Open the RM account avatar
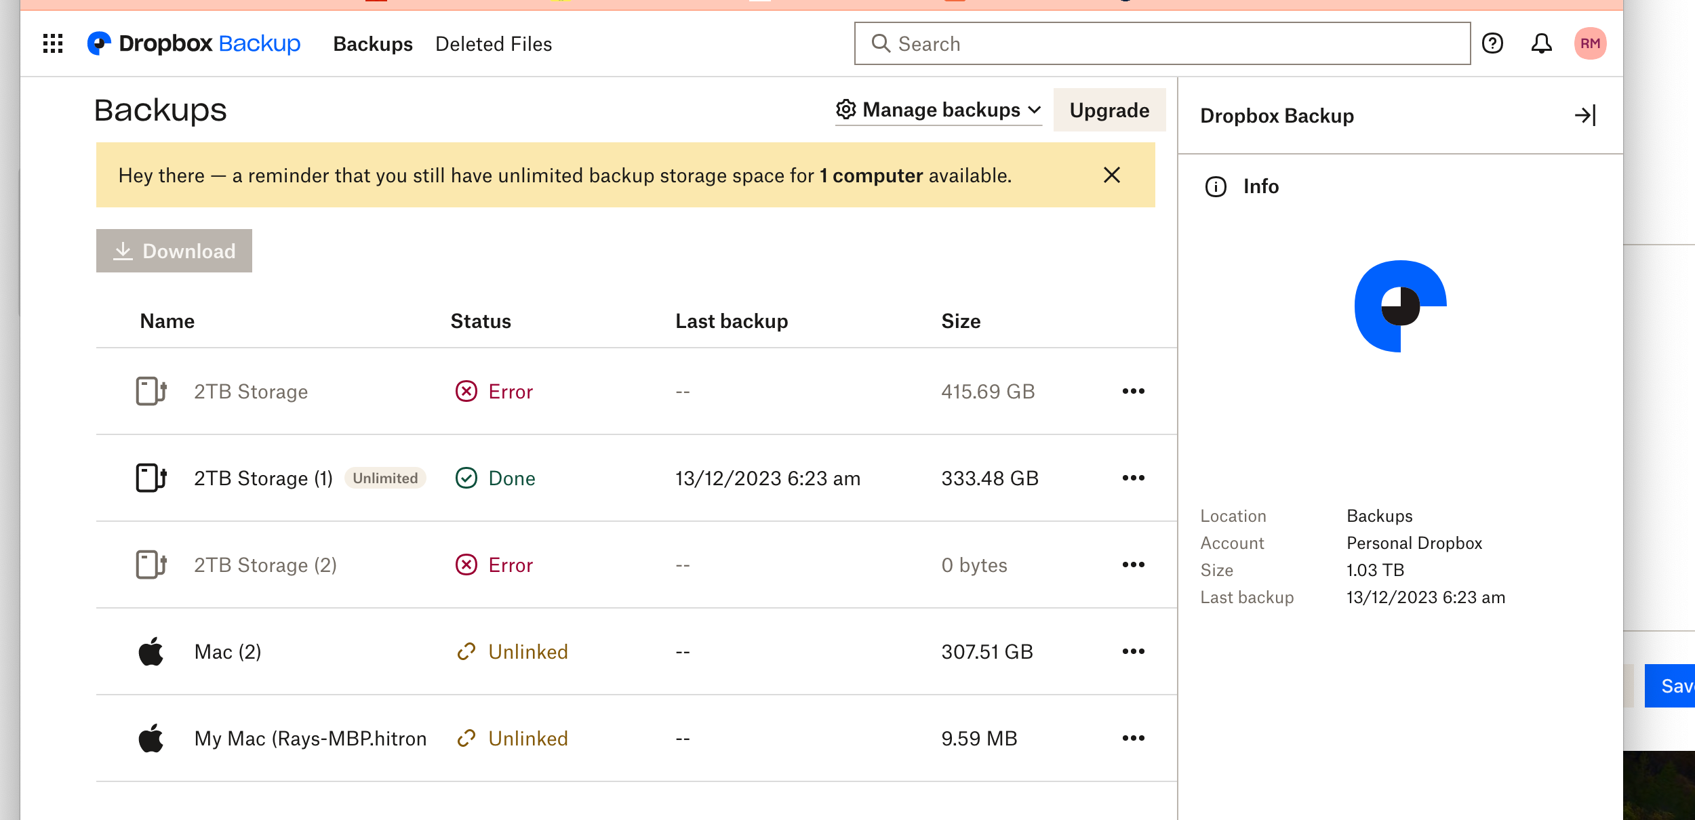This screenshot has width=1695, height=820. click(1590, 44)
